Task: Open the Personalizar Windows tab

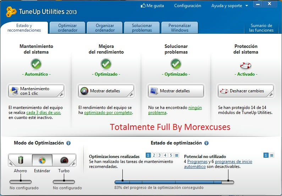Action: (x=180, y=28)
